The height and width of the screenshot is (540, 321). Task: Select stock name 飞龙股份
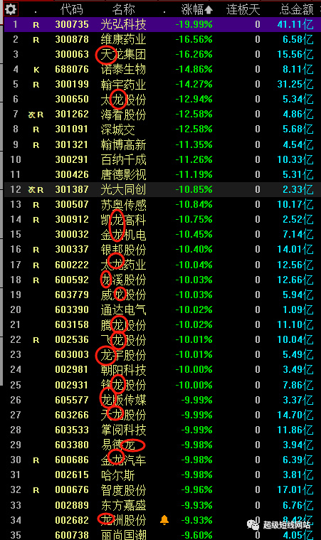pyautogui.click(x=123, y=340)
